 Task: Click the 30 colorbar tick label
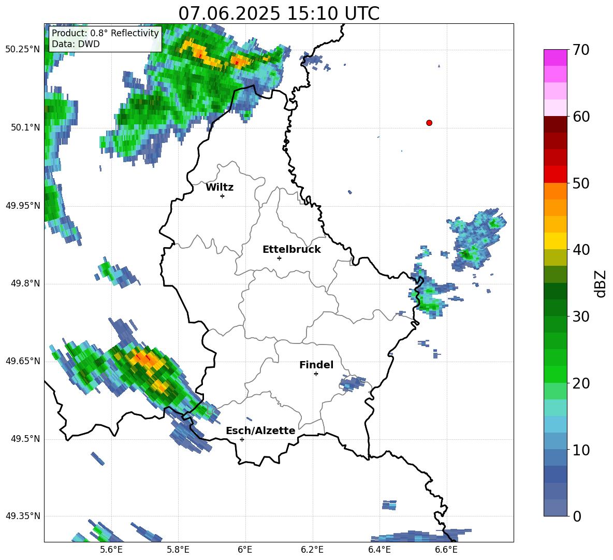(x=581, y=317)
